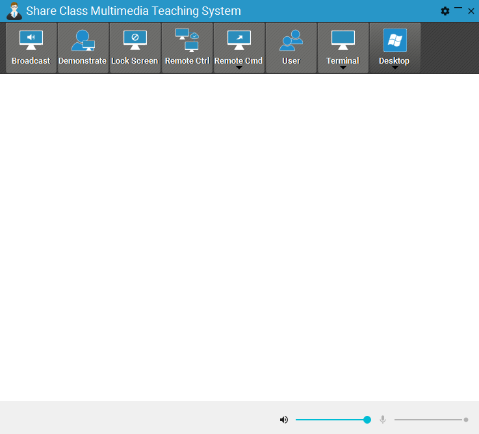479x434 pixels.
Task: Mute the speaker using the volume icon
Action: (x=284, y=420)
